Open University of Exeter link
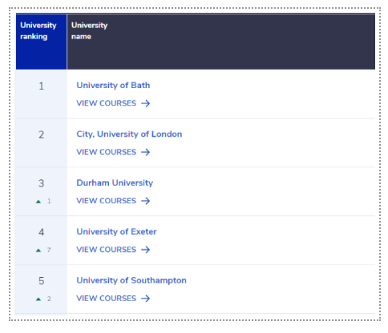Screen dimensions: 388x333 [116, 231]
